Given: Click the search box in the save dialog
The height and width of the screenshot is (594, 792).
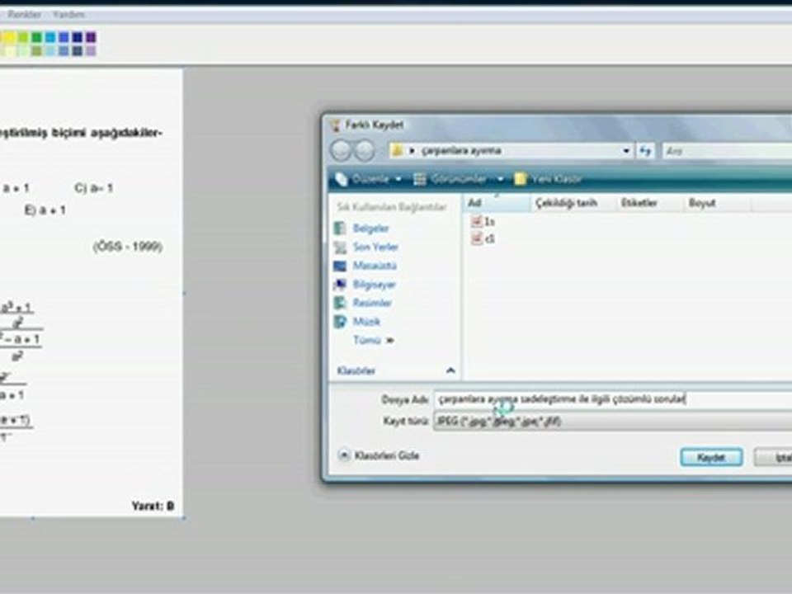Looking at the screenshot, I should click(727, 150).
